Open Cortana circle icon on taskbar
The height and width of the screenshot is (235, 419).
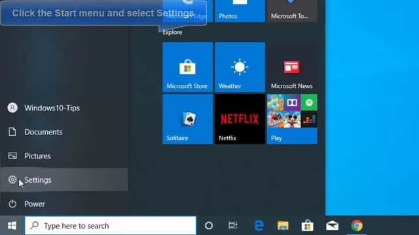pos(209,226)
